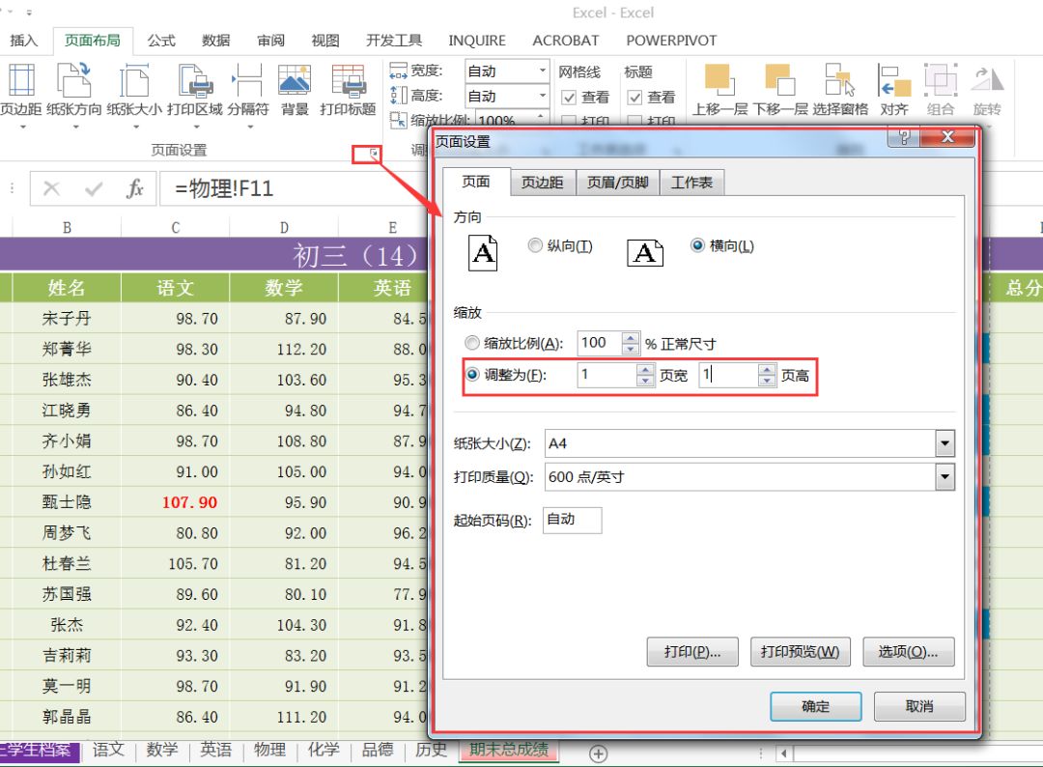Increase the 页宽 page-wide spinner

click(644, 369)
